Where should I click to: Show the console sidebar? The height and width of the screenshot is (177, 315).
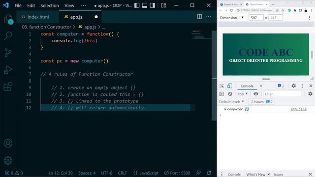pos(221,94)
